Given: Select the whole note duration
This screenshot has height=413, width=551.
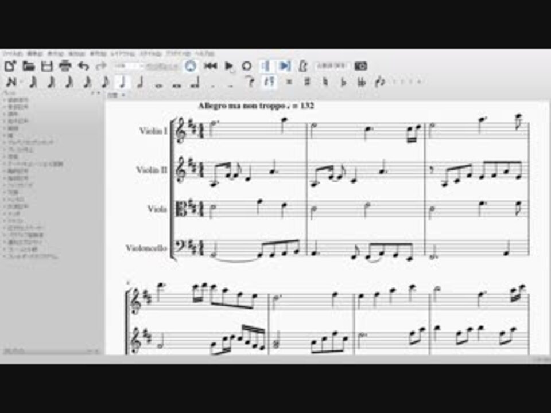Looking at the screenshot, I should [x=158, y=84].
